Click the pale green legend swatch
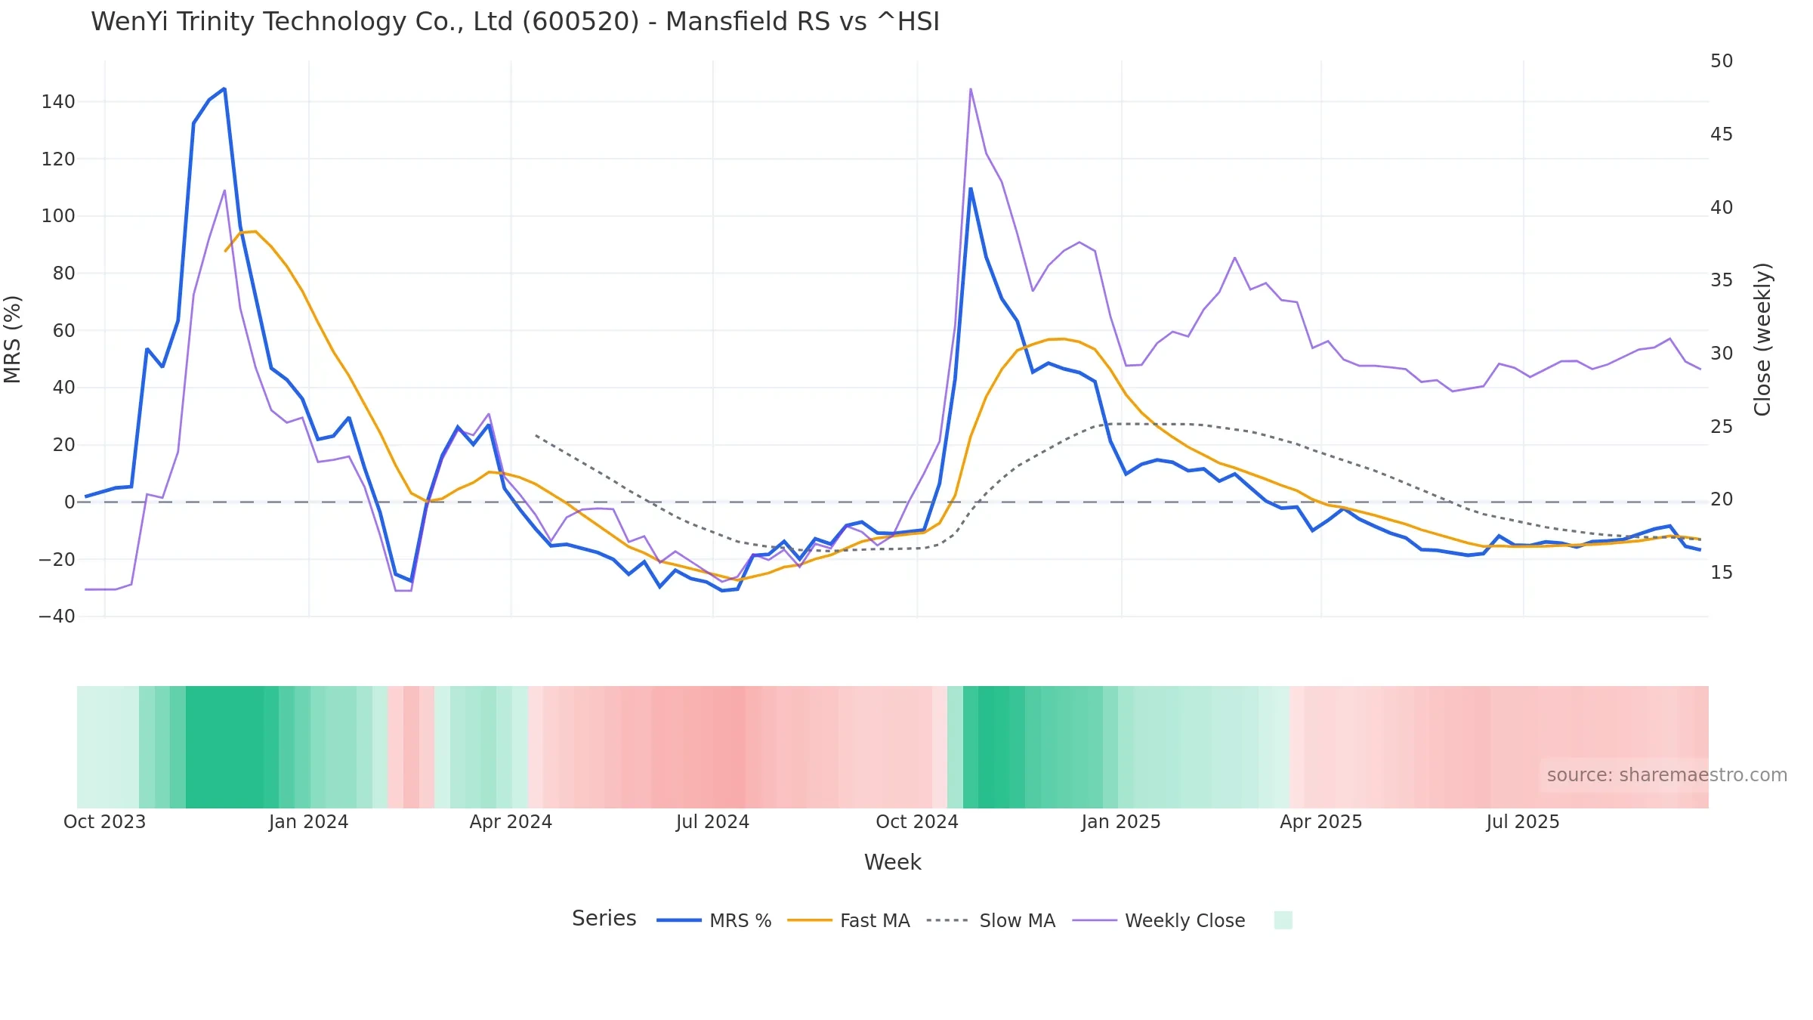The image size is (1813, 1020). click(1283, 920)
